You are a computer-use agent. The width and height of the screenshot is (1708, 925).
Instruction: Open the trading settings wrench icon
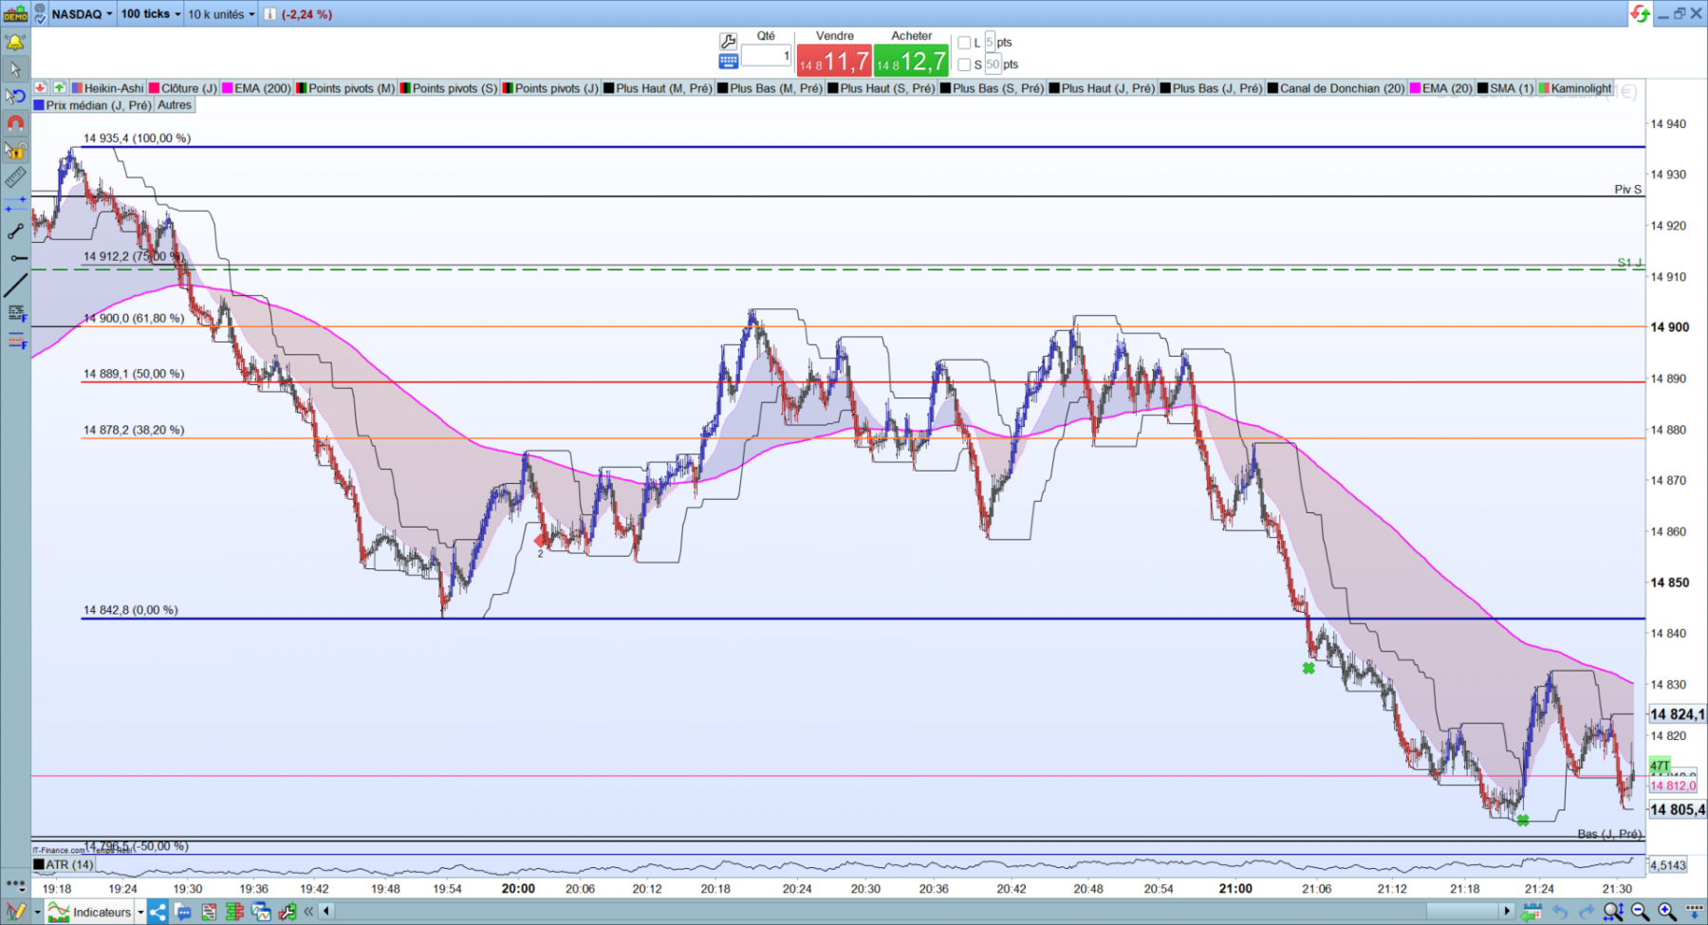(x=286, y=912)
